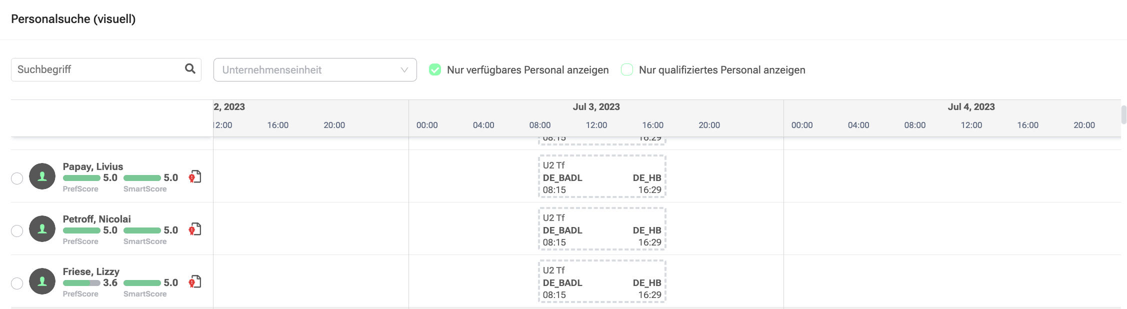This screenshot has height=309, width=1127.
Task: Click Friese, Lizzy avatar icon
Action: point(42,281)
